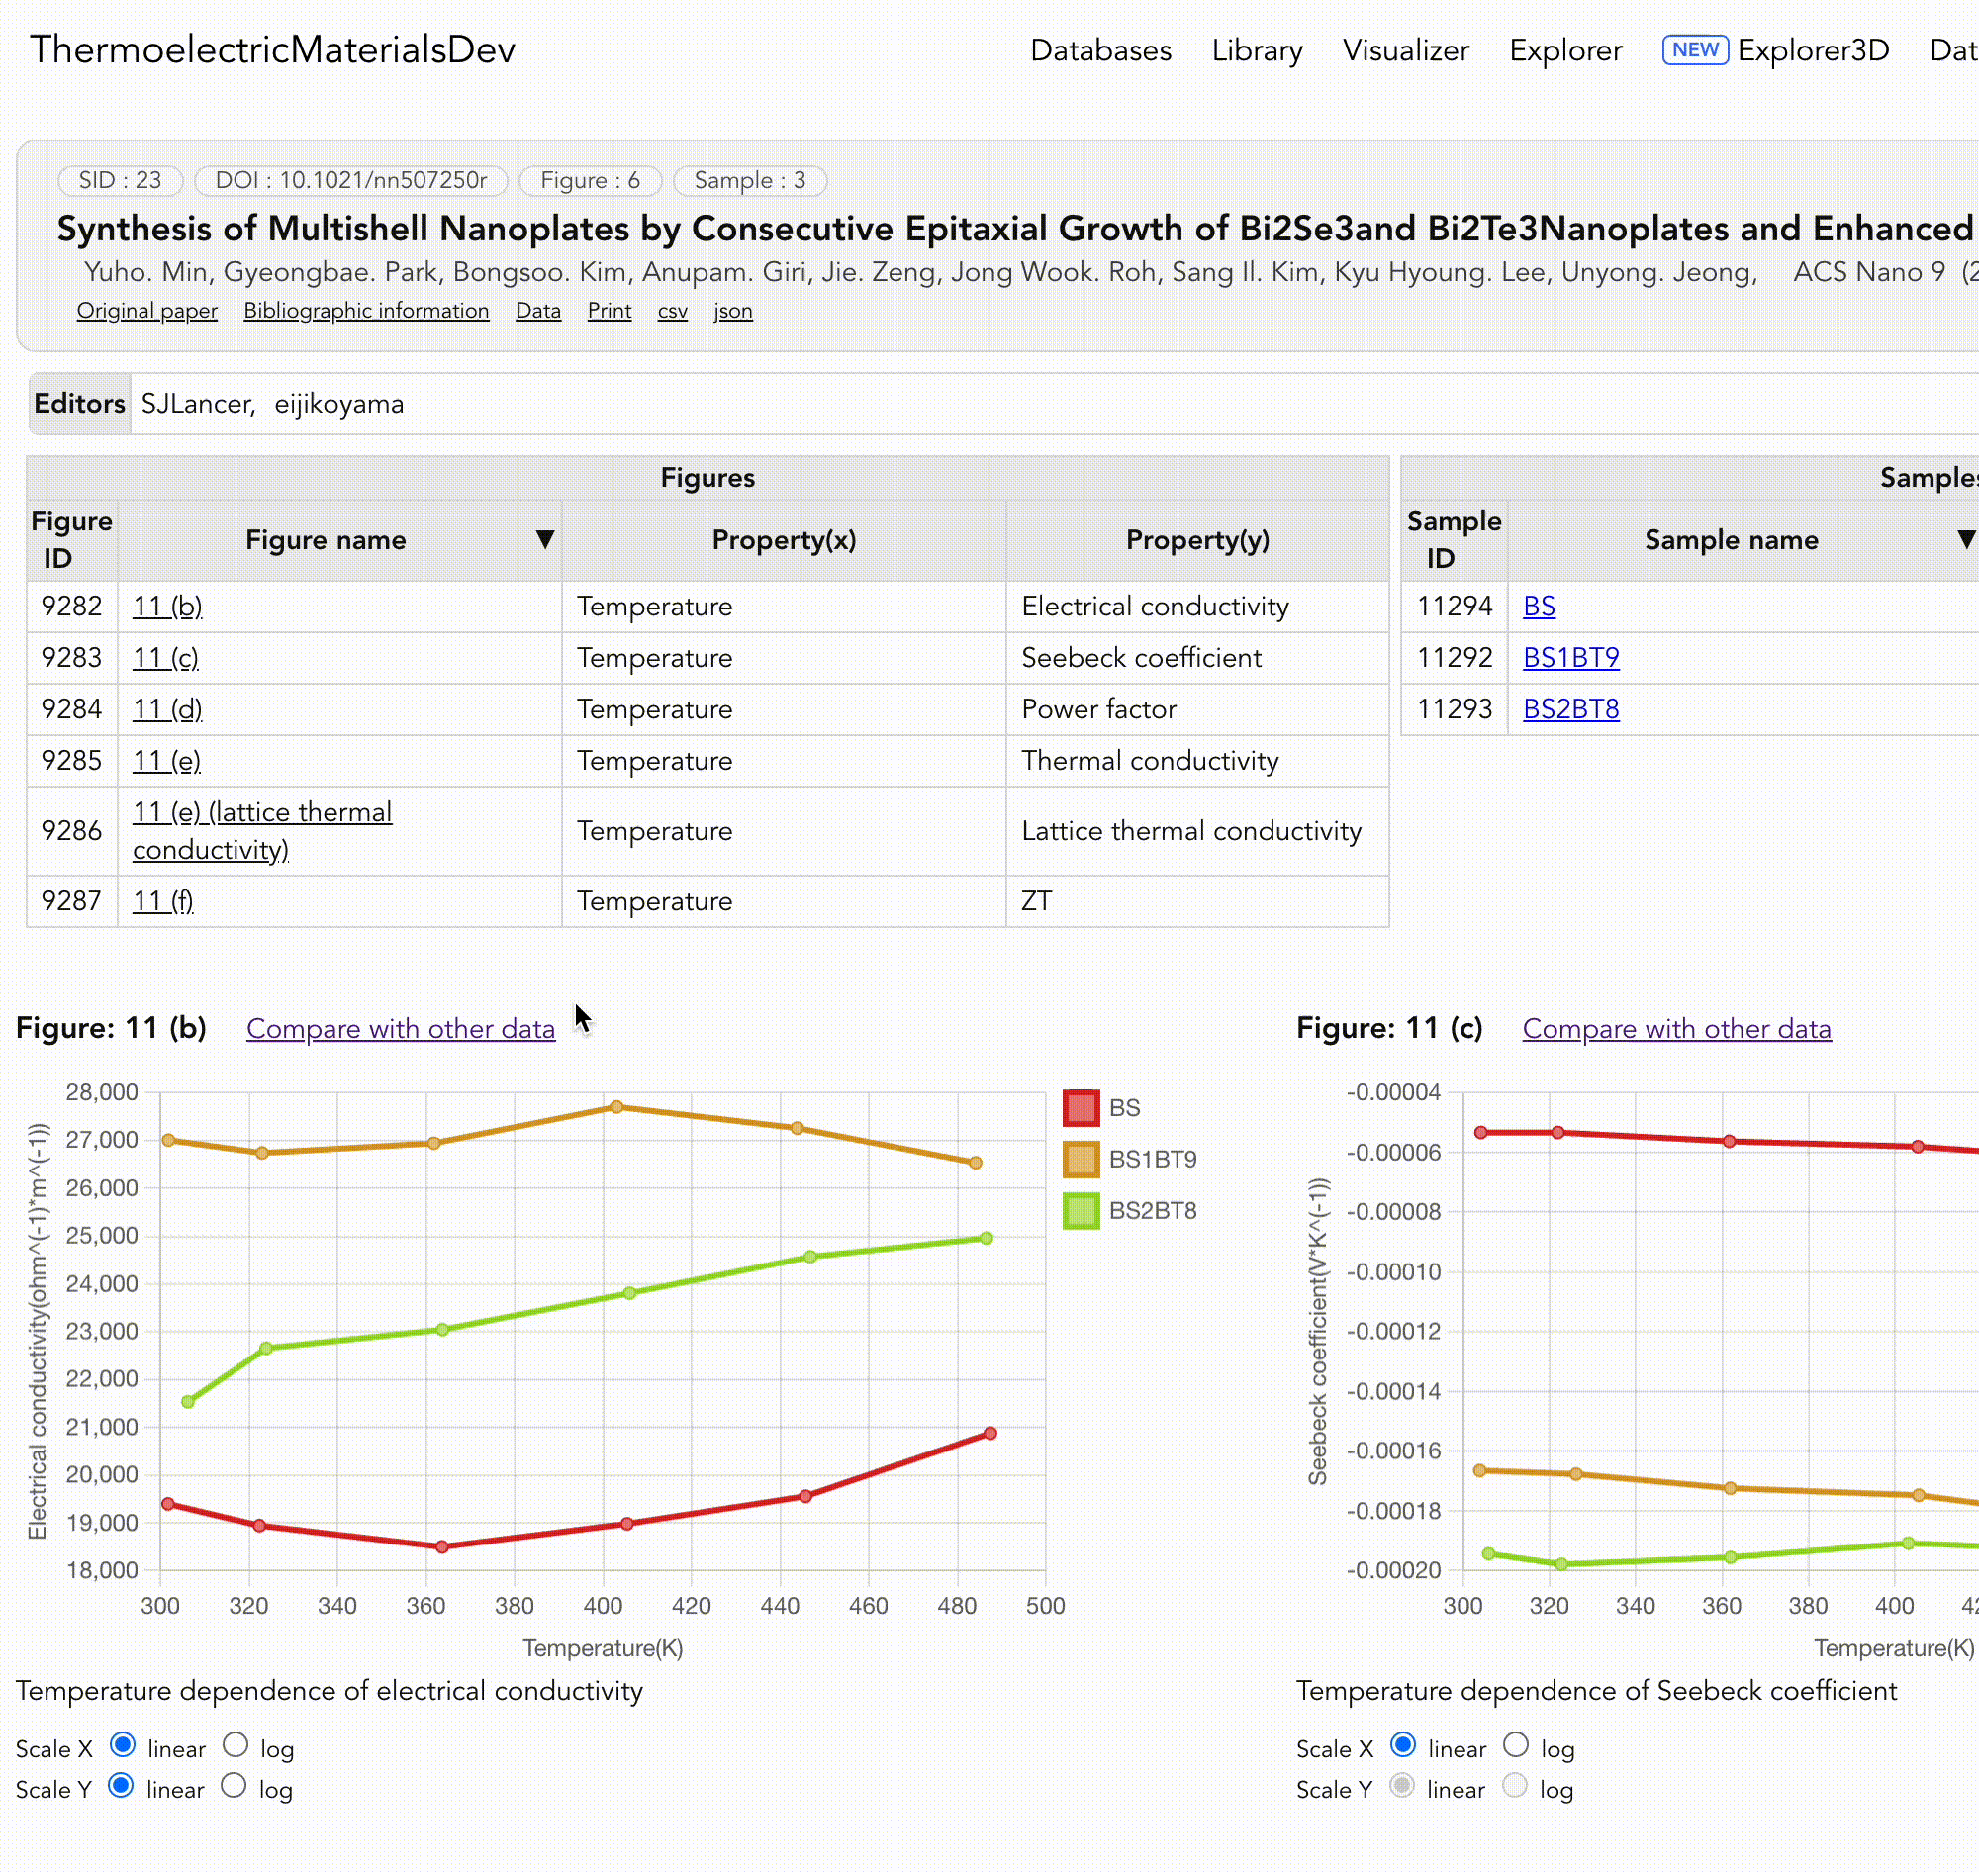Viewport: 1979px width, 1872px height.
Task: Open the Library menu
Action: click(1257, 50)
